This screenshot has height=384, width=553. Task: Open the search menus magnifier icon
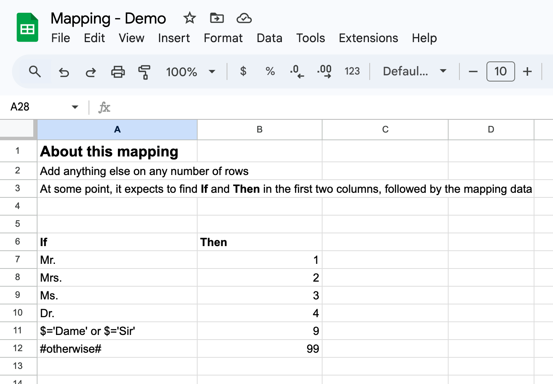click(35, 71)
